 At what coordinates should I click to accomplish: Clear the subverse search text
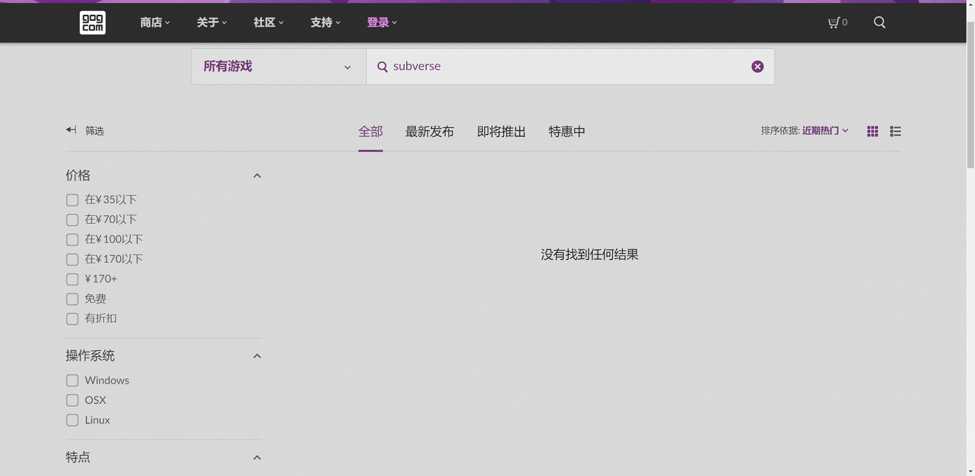tap(757, 66)
